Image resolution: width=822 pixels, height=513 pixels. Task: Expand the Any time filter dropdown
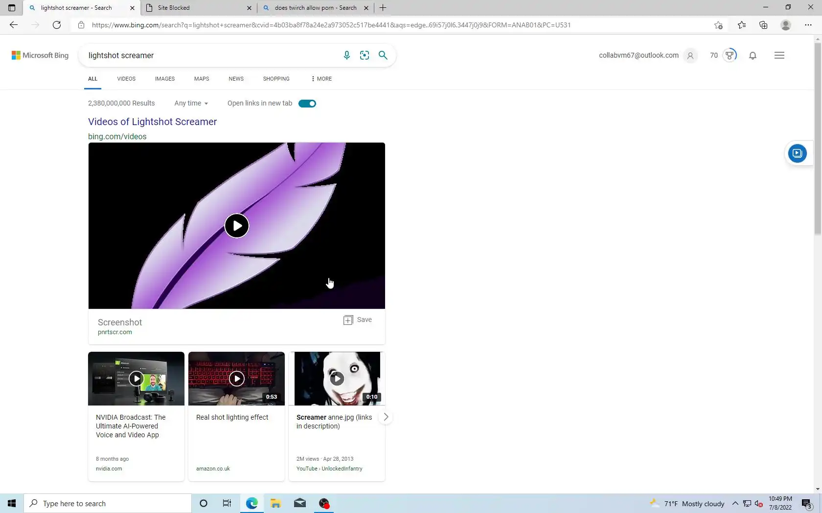coord(191,103)
